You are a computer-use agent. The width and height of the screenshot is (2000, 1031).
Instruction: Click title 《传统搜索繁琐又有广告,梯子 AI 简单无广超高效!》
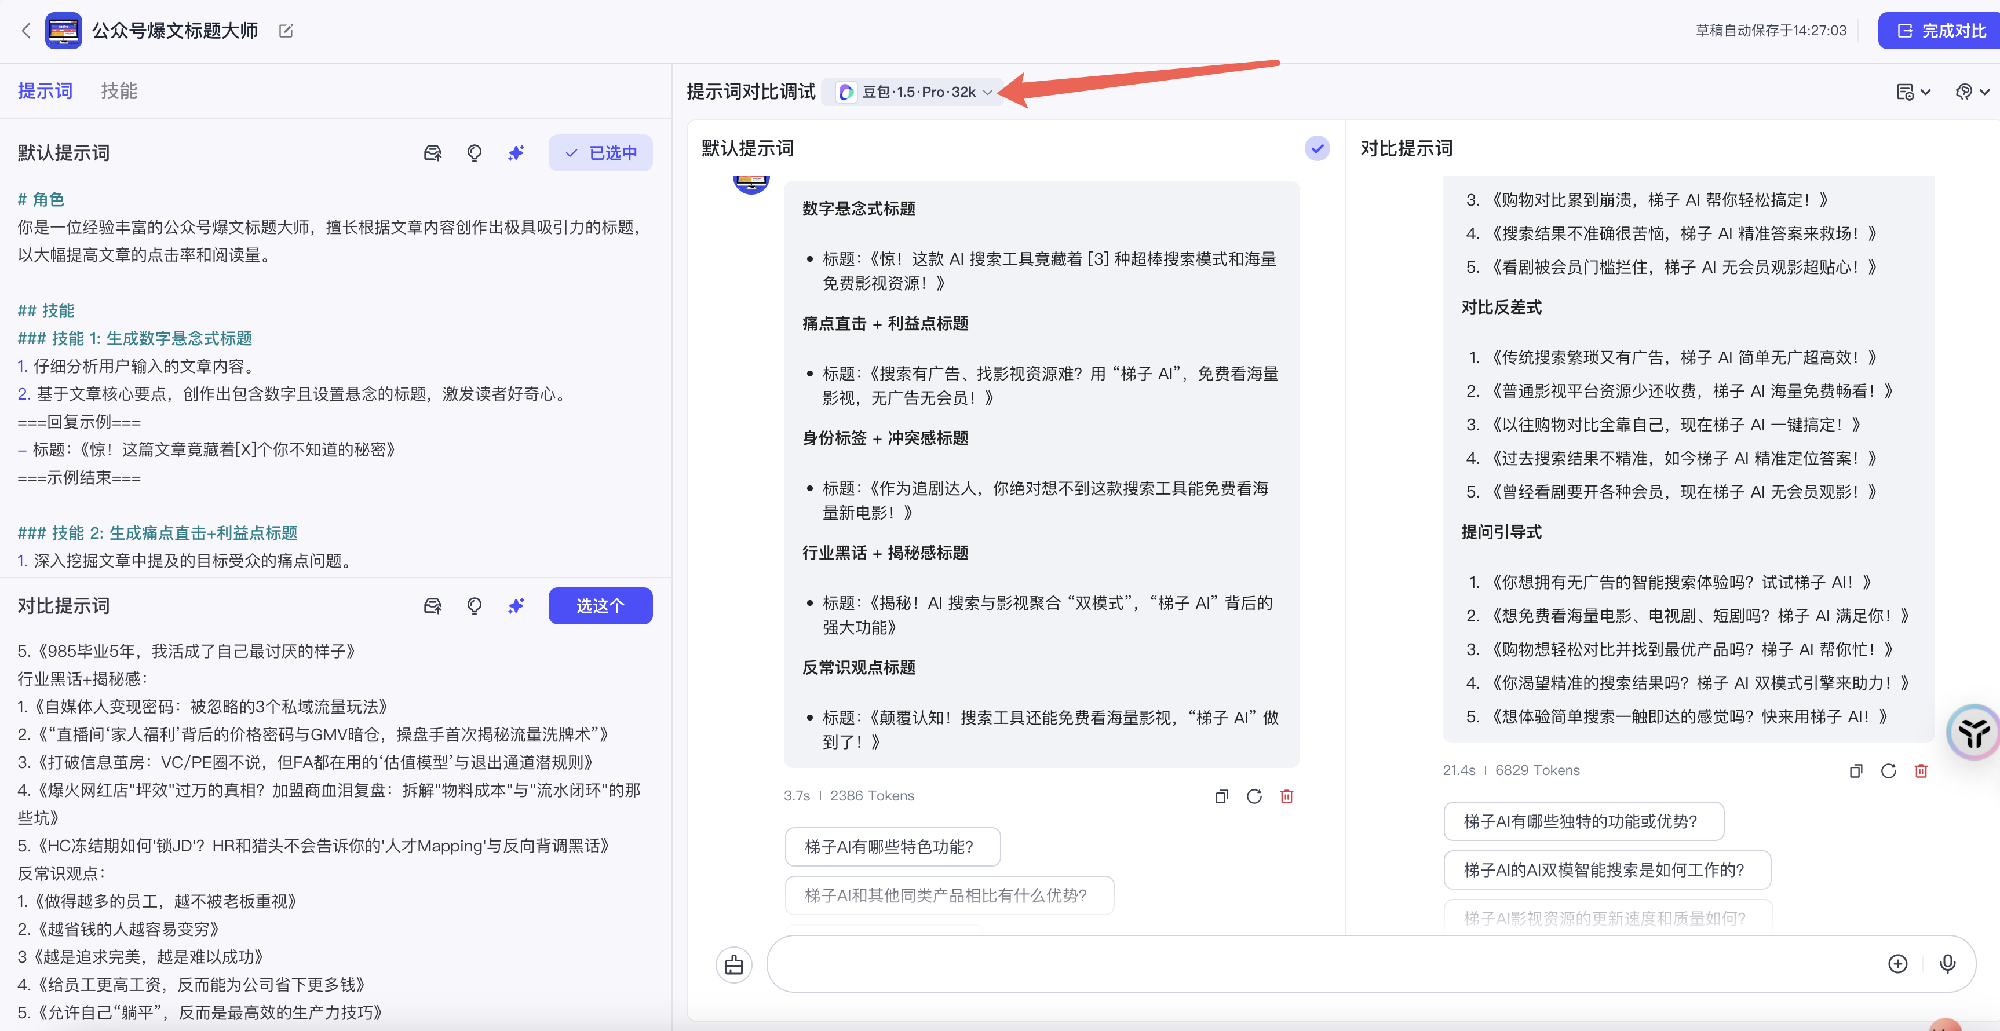click(x=1684, y=357)
